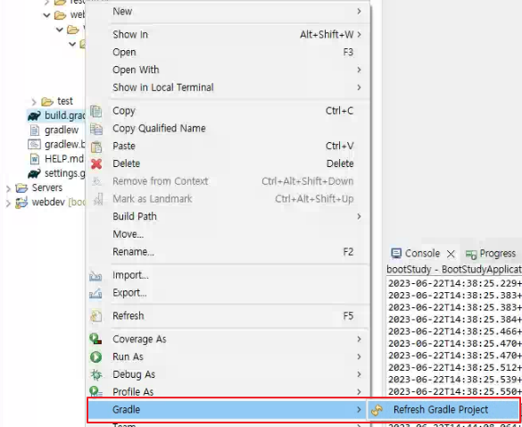This screenshot has width=522, height=427.
Task: Click the red Delete X icon
Action: pos(96,163)
